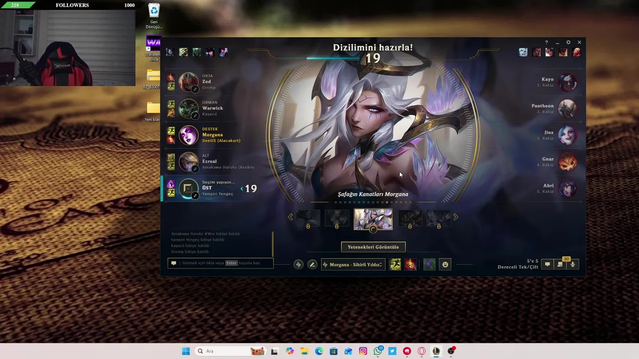This screenshot has height=359, width=639.
Task: Click enemy Pantheon's portrait
Action: (x=568, y=109)
